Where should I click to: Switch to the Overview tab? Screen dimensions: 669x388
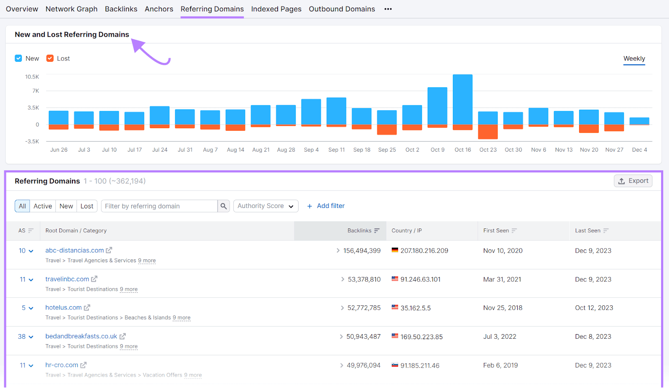[x=22, y=9]
